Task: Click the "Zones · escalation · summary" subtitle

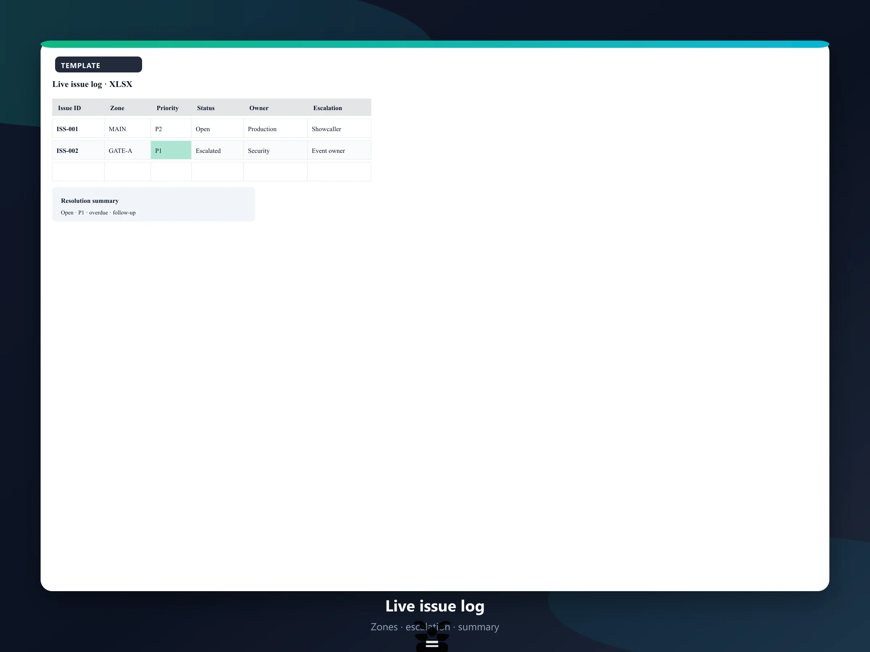Action: pyautogui.click(x=435, y=627)
